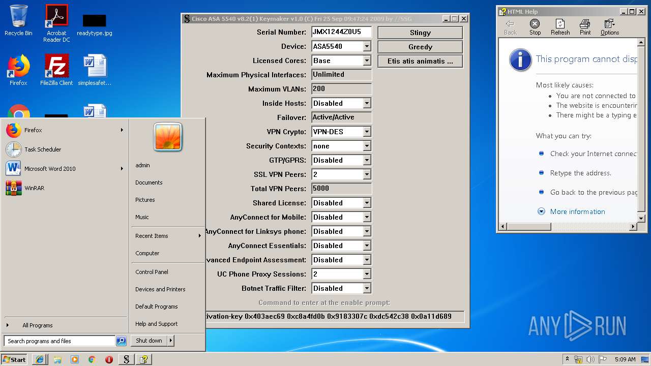The image size is (651, 366).
Task: Open Windows Explorer folder on taskbar
Action: point(57,359)
